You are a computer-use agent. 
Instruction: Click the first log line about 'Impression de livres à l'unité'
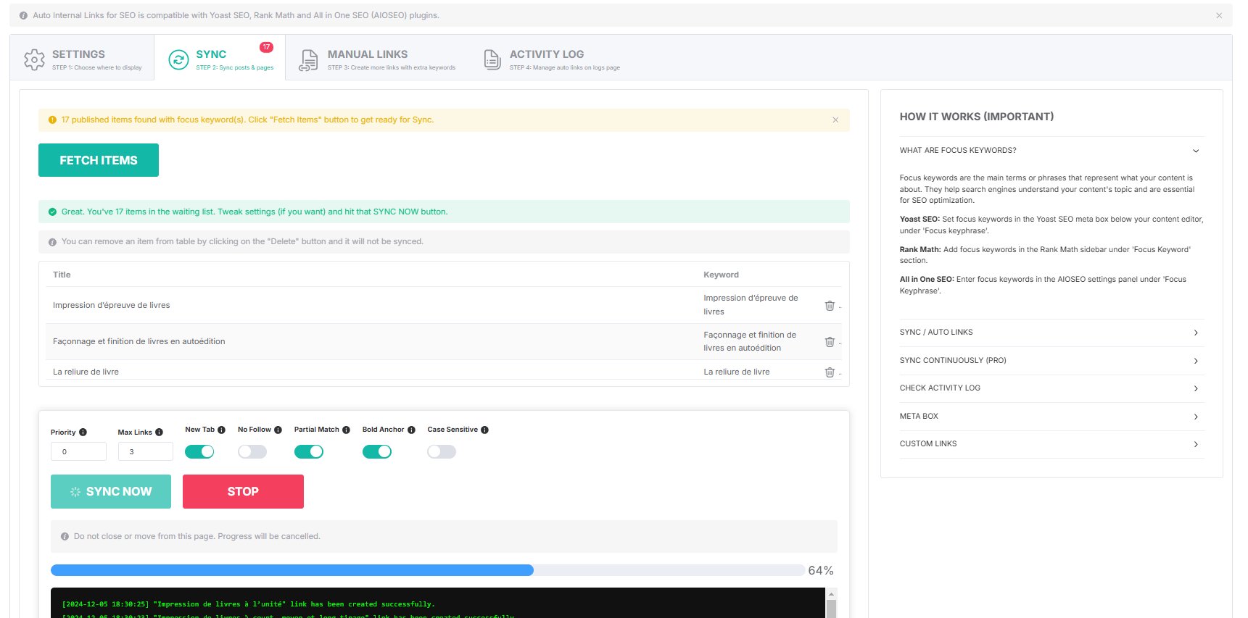tap(249, 604)
